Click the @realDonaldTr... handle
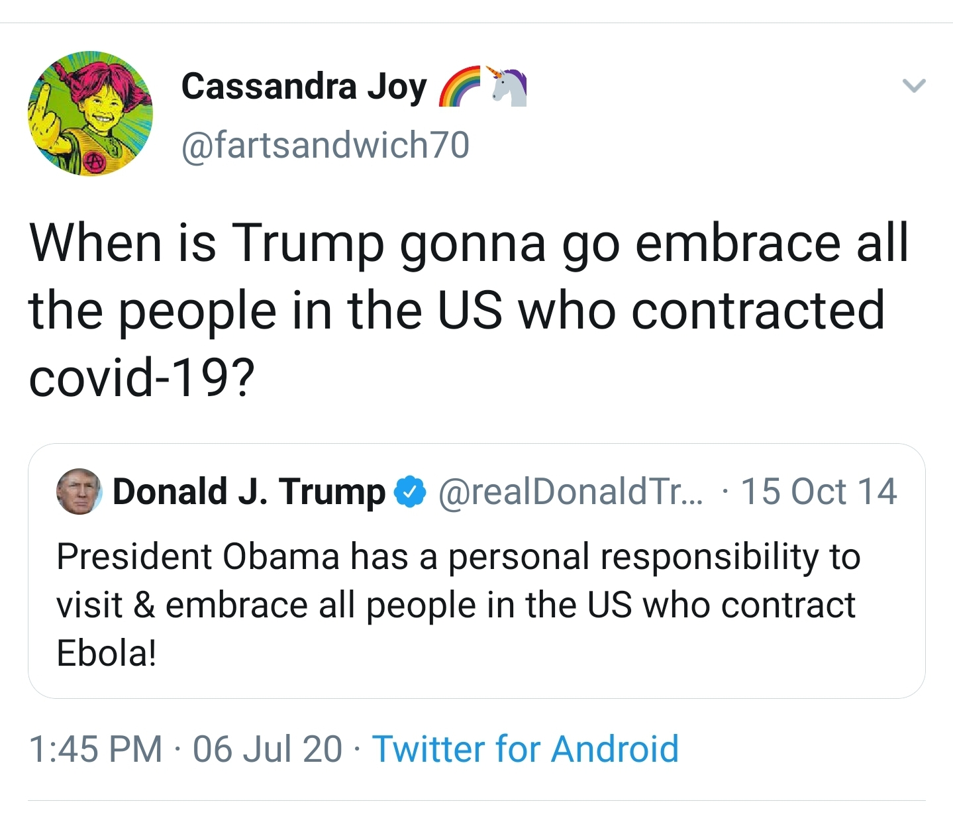The width and height of the screenshot is (953, 832). coord(572,492)
